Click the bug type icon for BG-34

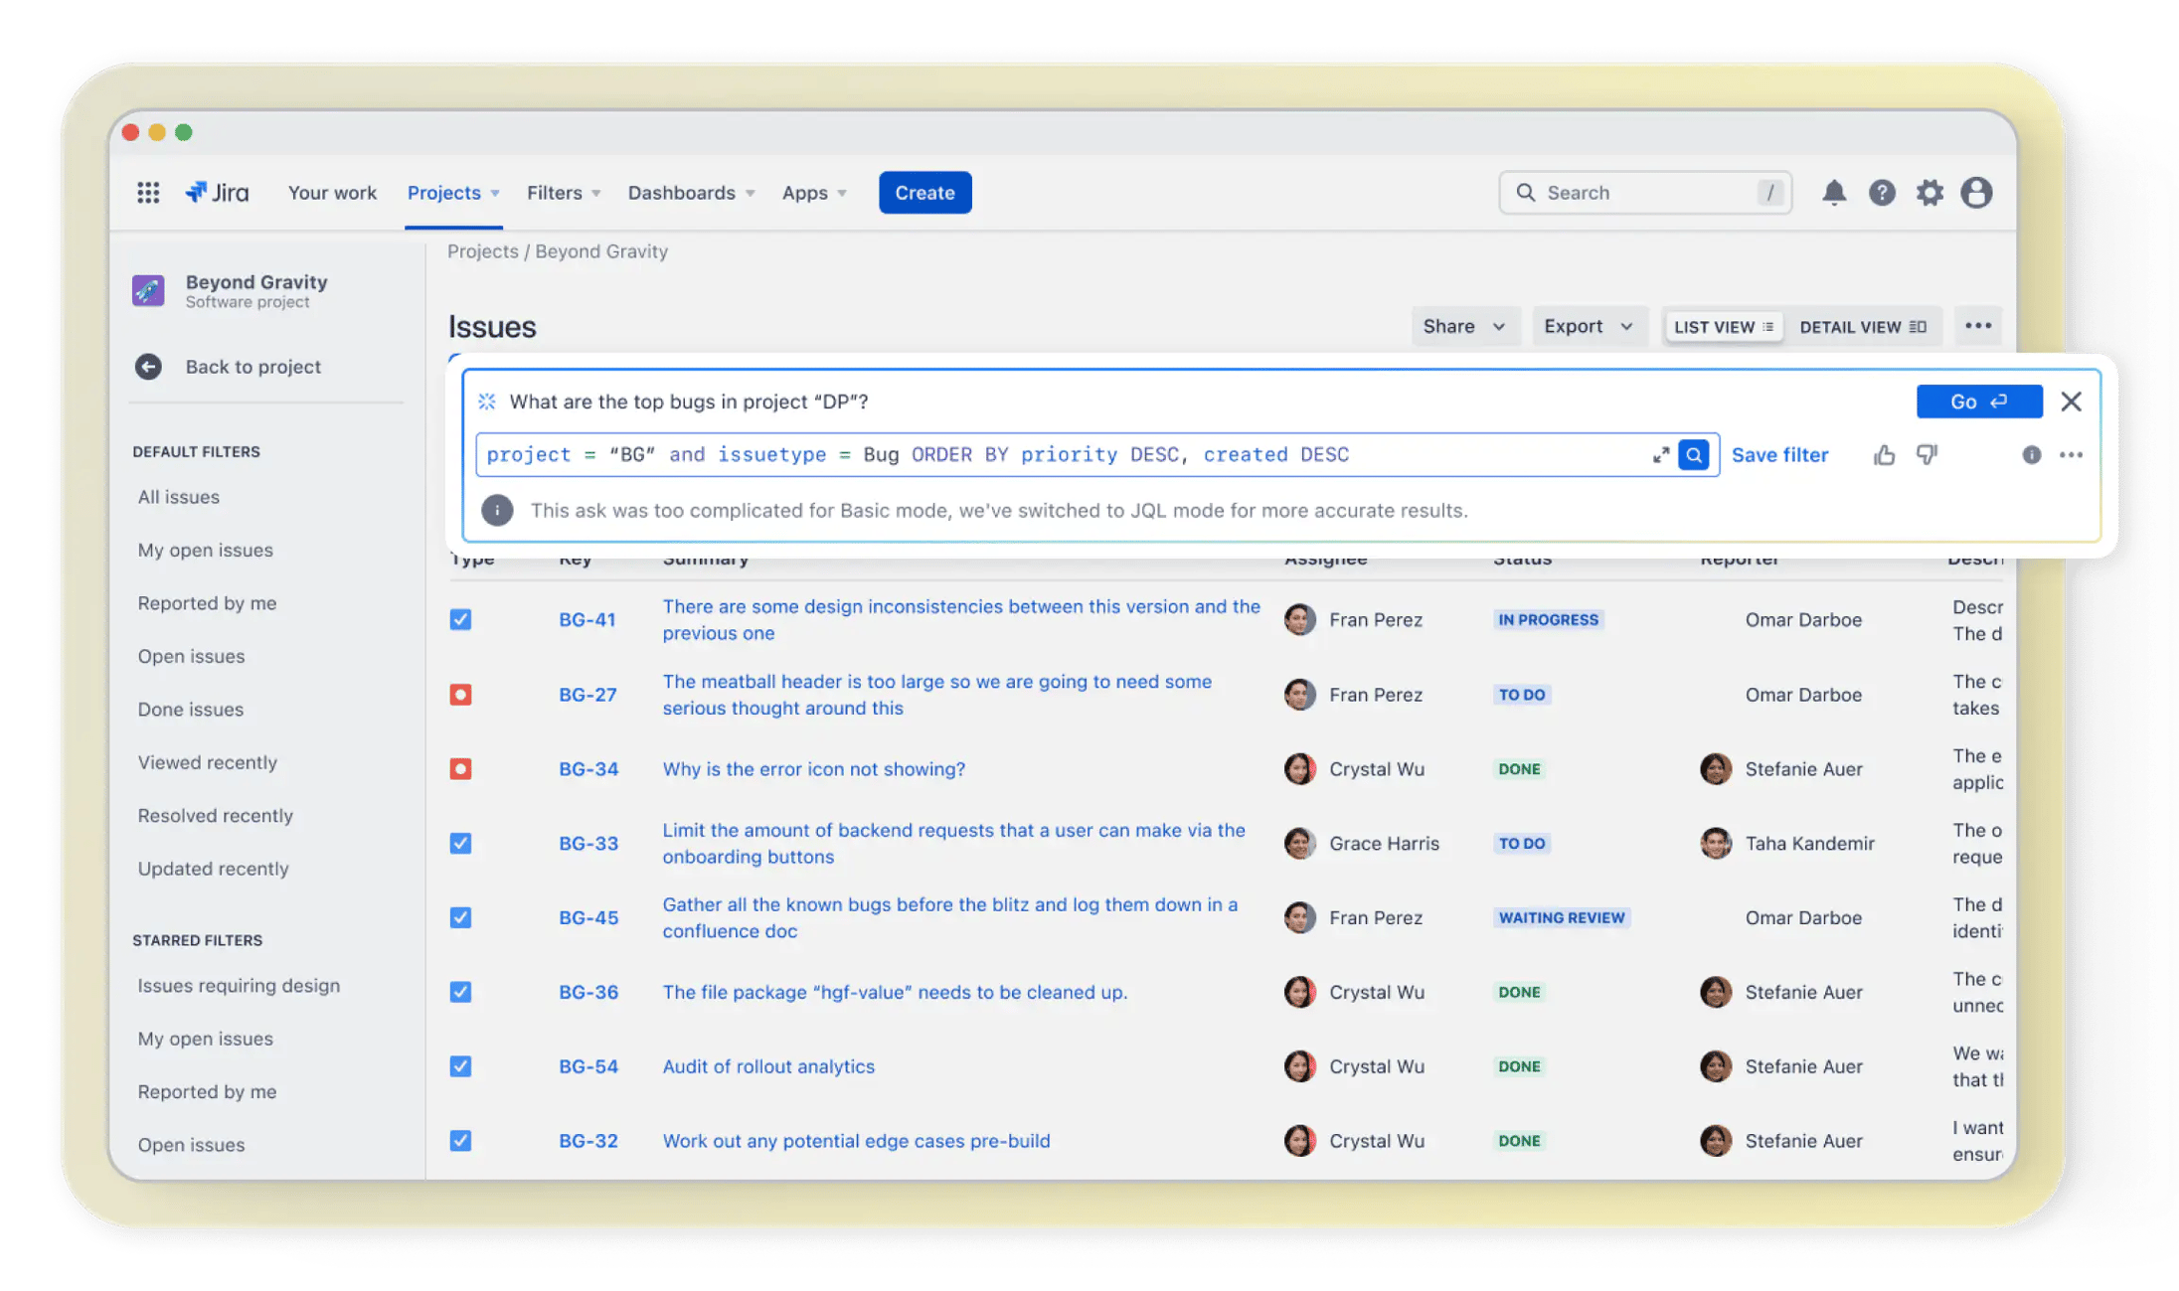460,769
